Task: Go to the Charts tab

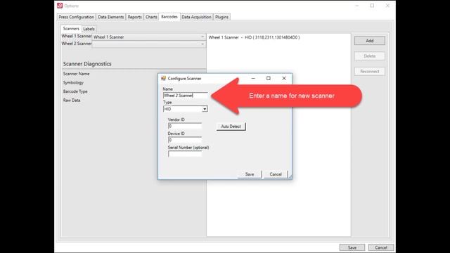Action: [x=151, y=17]
